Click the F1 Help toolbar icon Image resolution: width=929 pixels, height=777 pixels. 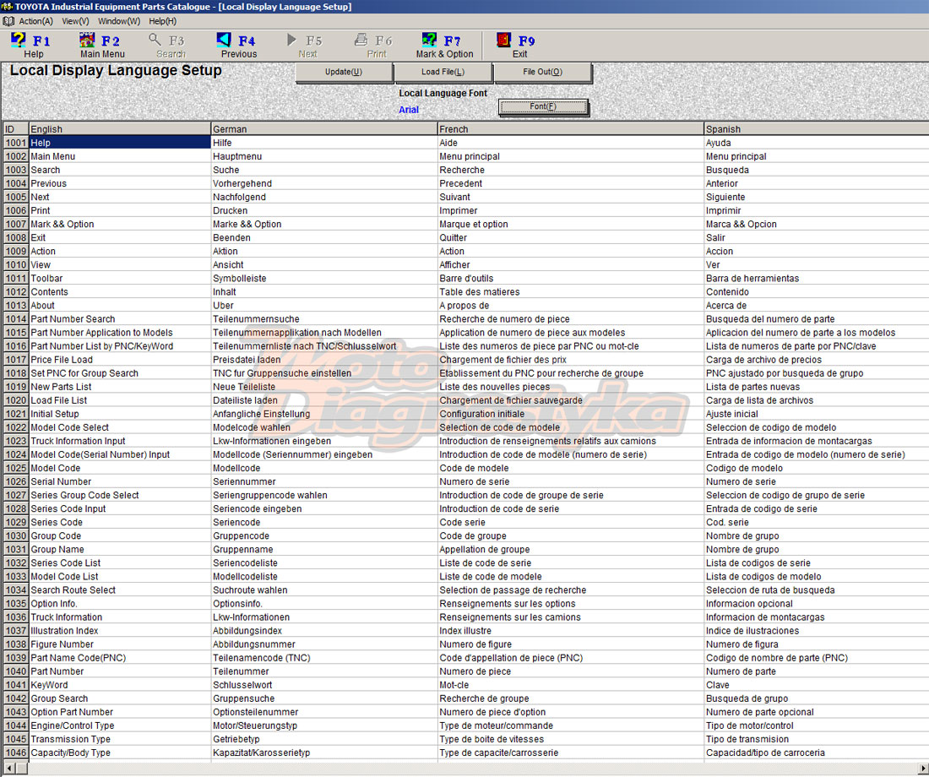[x=19, y=40]
